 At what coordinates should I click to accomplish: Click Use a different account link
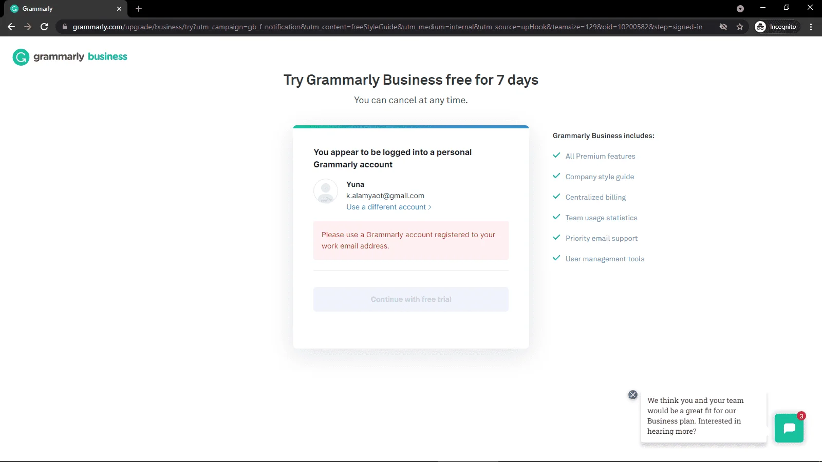(389, 207)
